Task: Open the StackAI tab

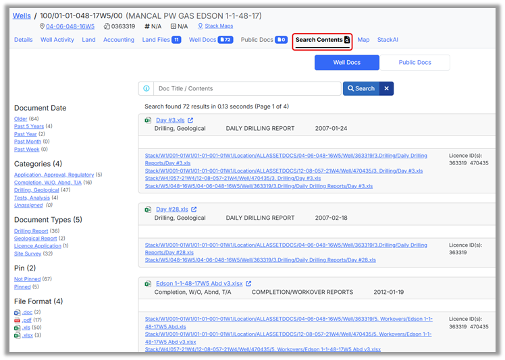Action: [388, 40]
